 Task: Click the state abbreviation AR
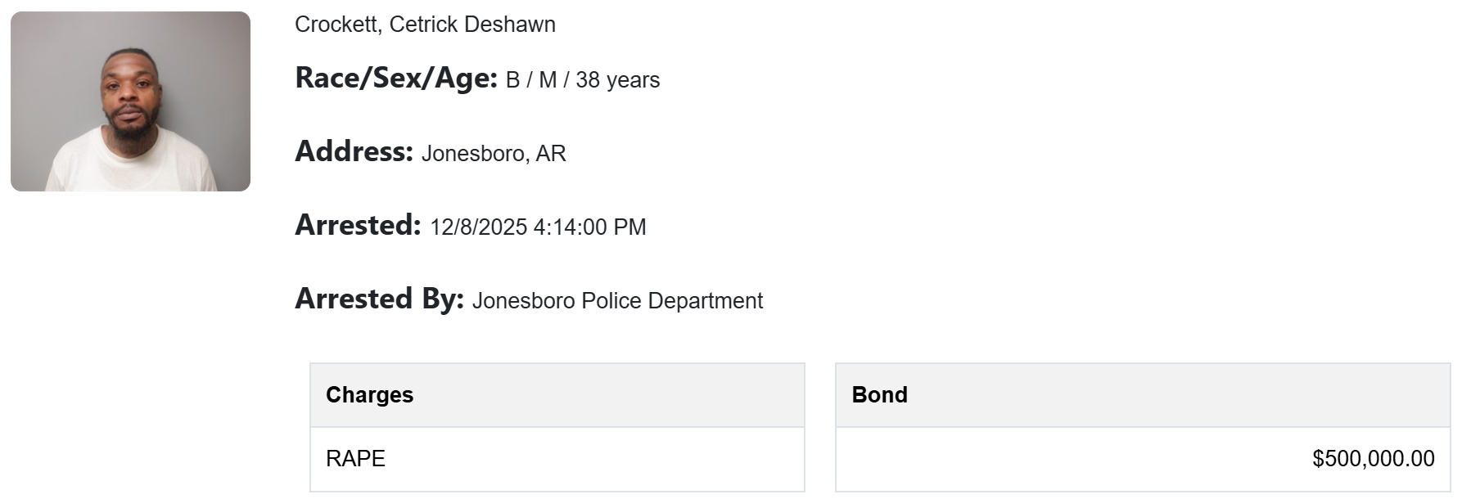coord(551,154)
